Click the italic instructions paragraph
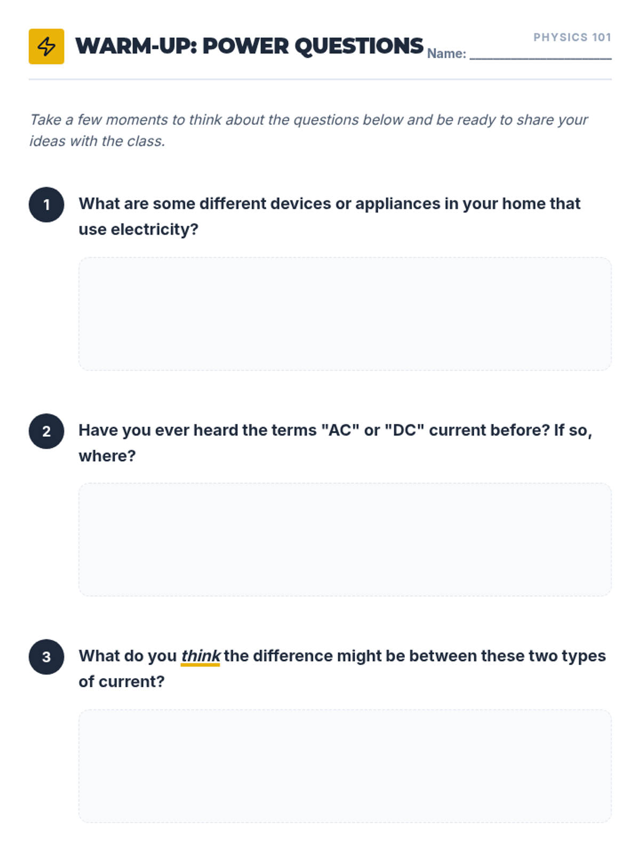 click(308, 130)
